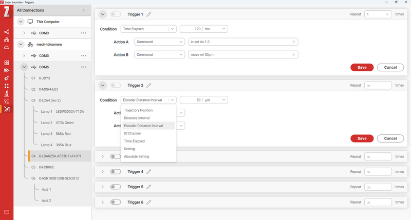Open the sliders tuning sidebar icon

coord(7,101)
